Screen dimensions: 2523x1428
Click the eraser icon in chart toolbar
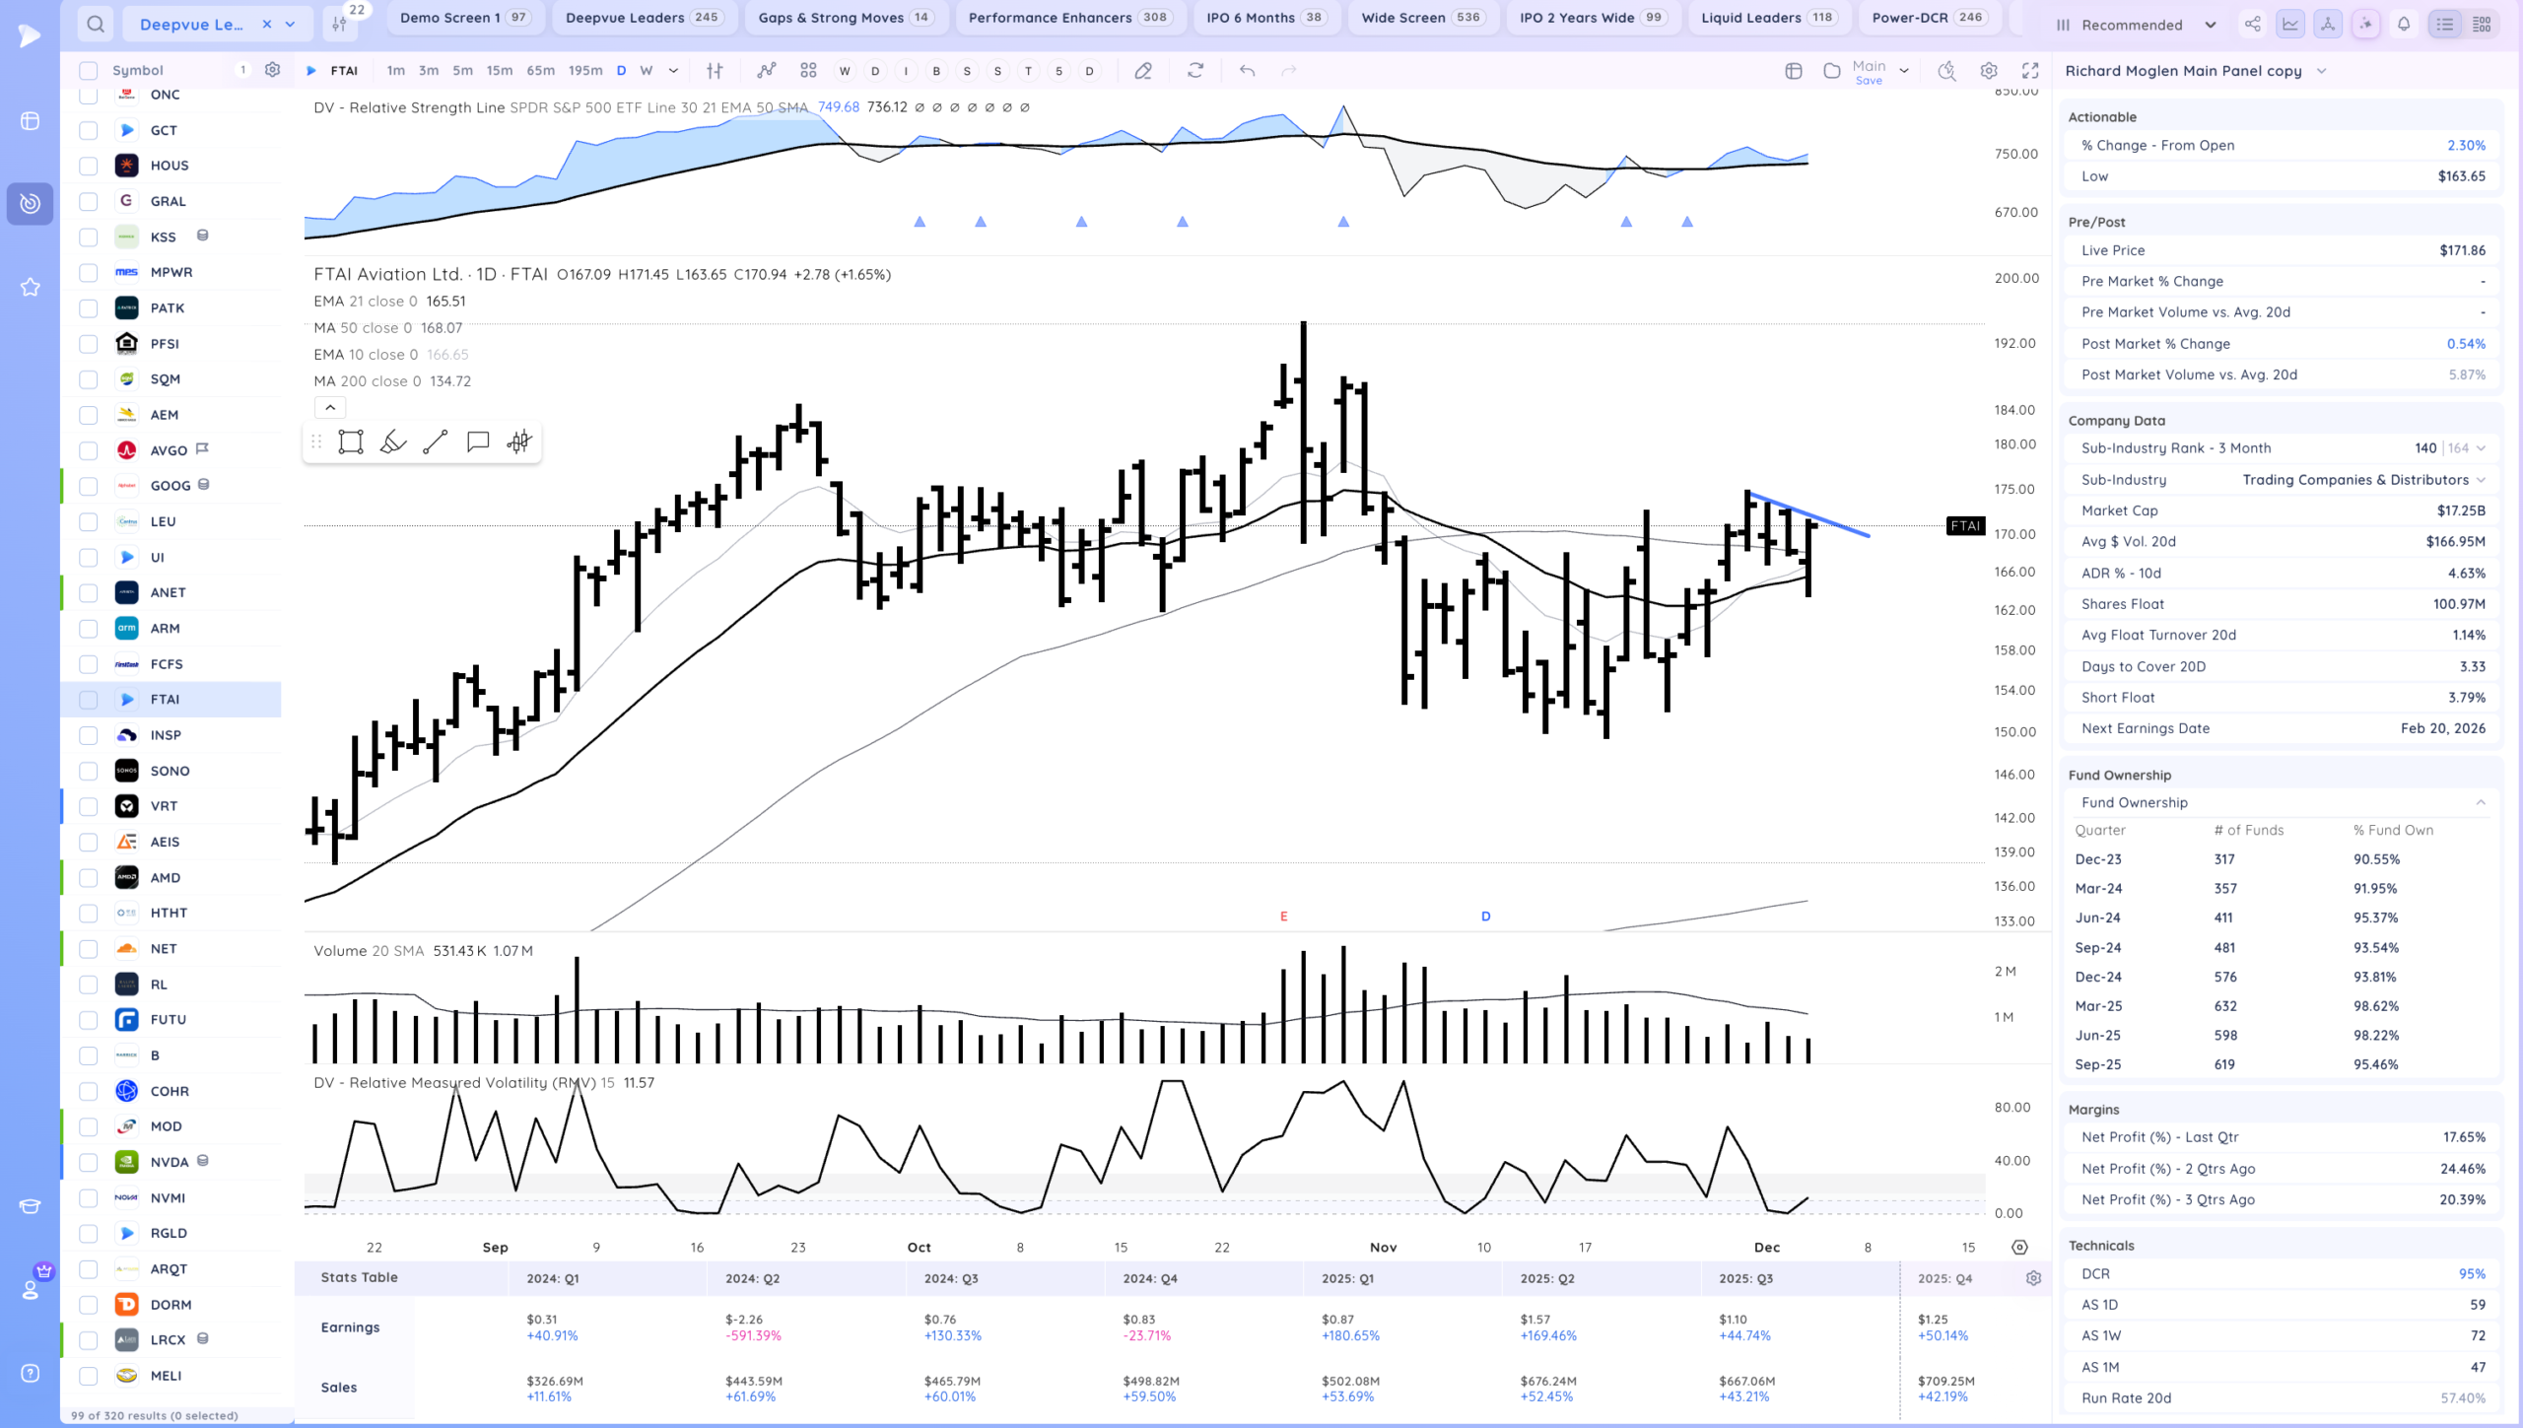[x=1143, y=71]
